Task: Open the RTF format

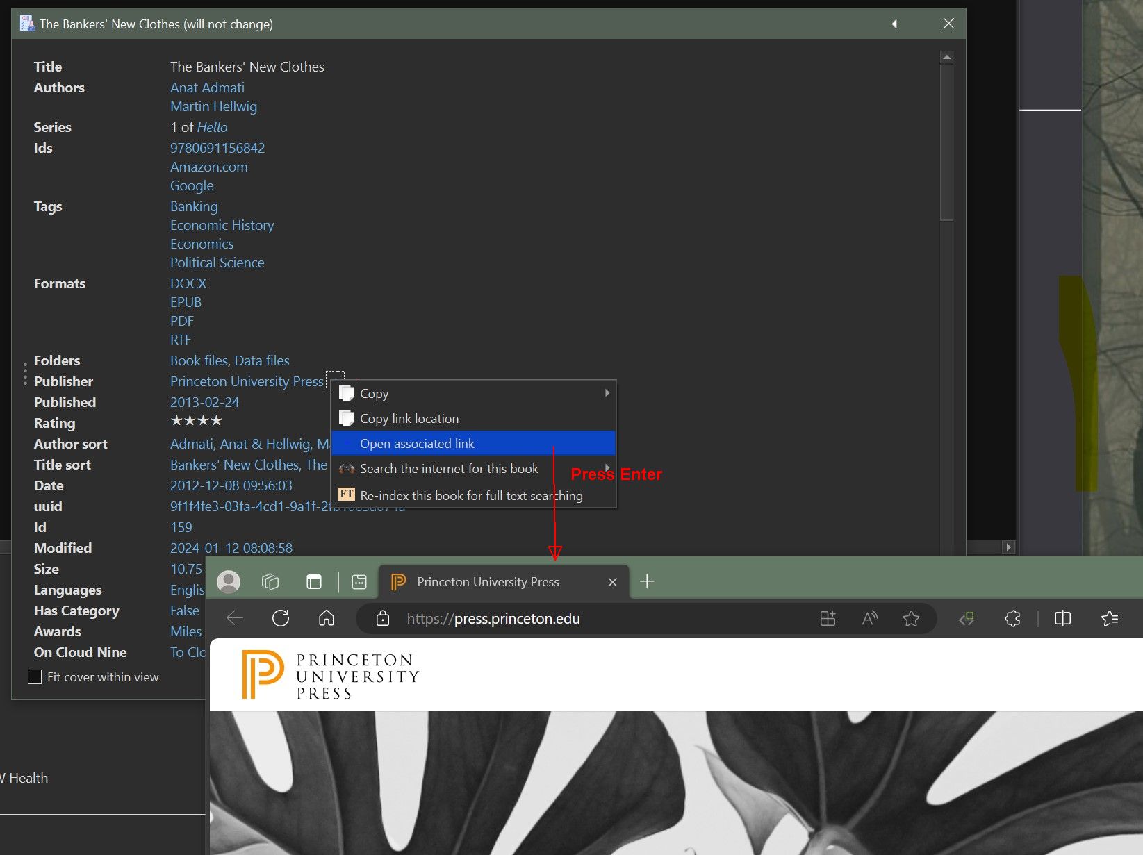Action: pos(181,340)
